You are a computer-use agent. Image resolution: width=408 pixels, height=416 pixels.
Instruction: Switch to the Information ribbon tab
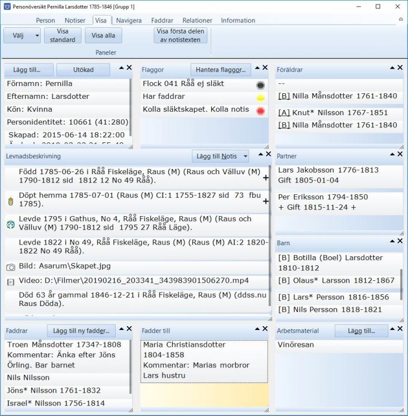point(238,21)
